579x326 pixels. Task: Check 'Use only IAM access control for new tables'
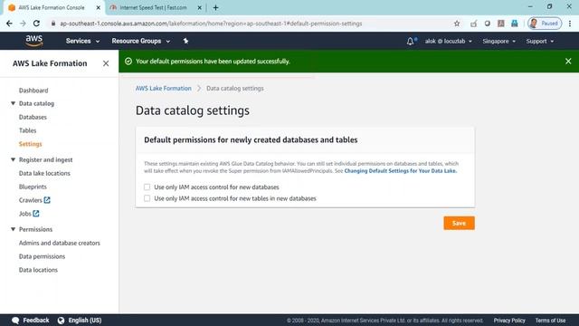point(147,198)
